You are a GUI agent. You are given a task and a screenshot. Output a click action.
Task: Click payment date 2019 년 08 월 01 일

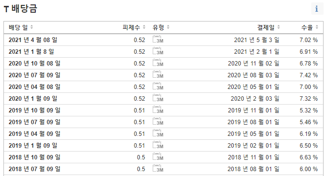[253, 122]
